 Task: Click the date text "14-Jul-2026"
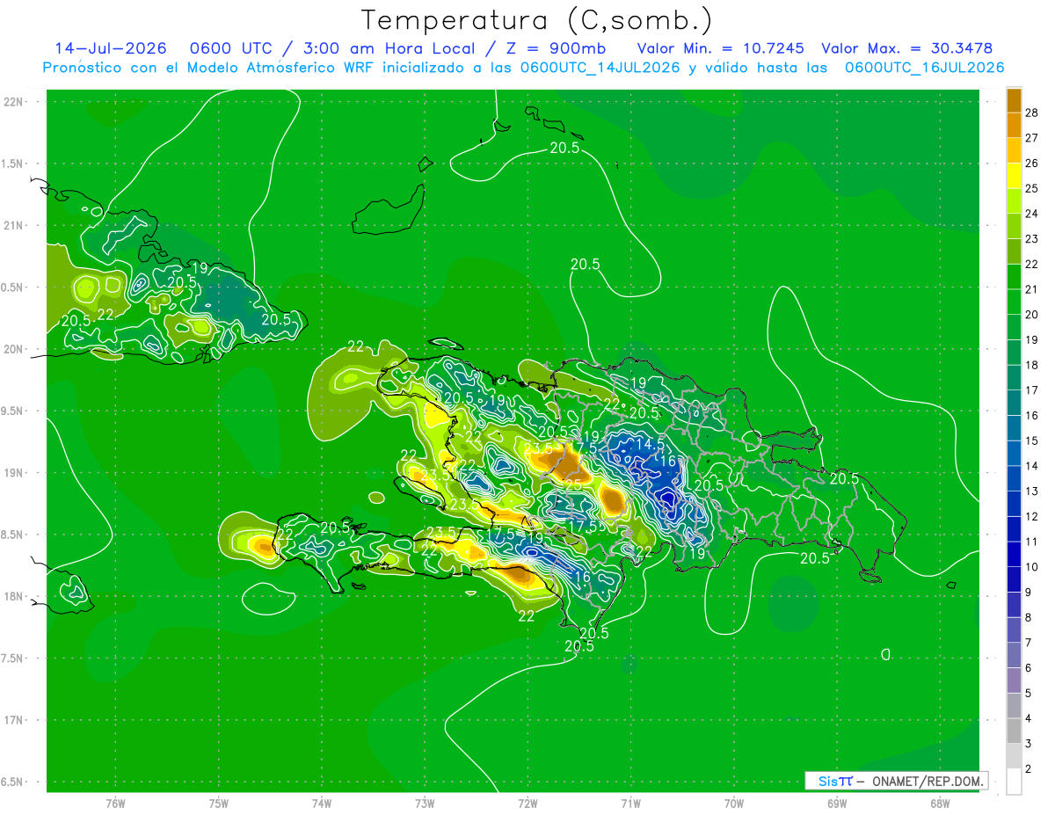pyautogui.click(x=111, y=48)
